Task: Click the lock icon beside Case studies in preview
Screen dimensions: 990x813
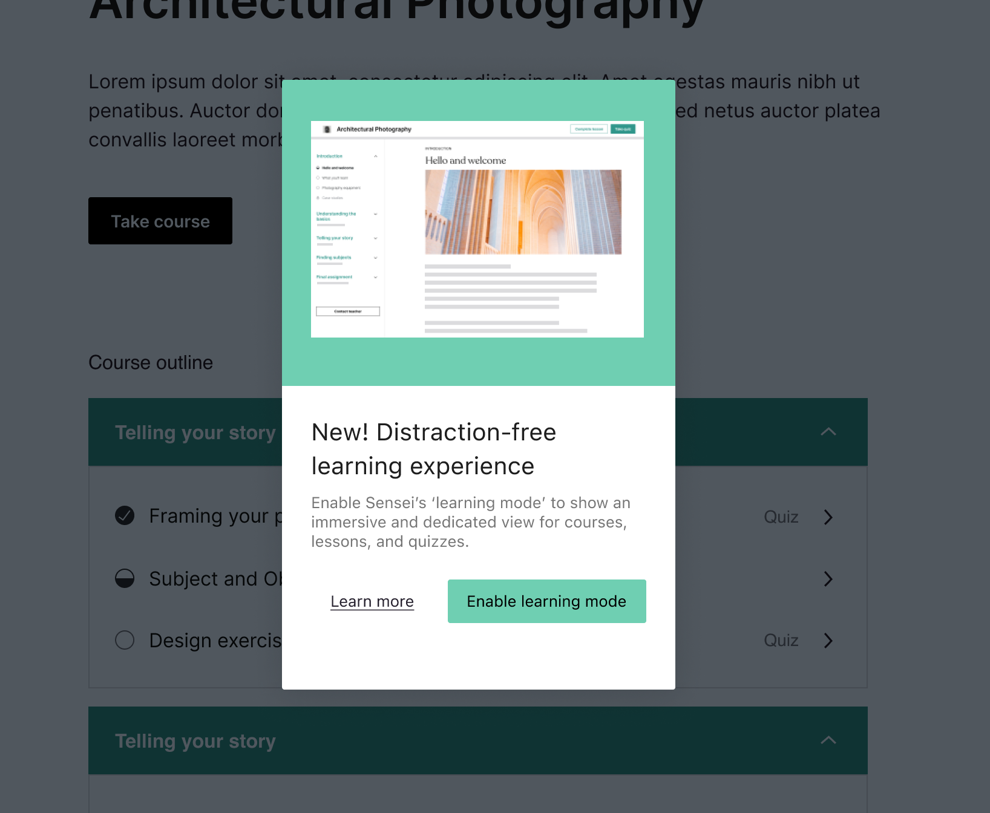Action: tap(318, 197)
